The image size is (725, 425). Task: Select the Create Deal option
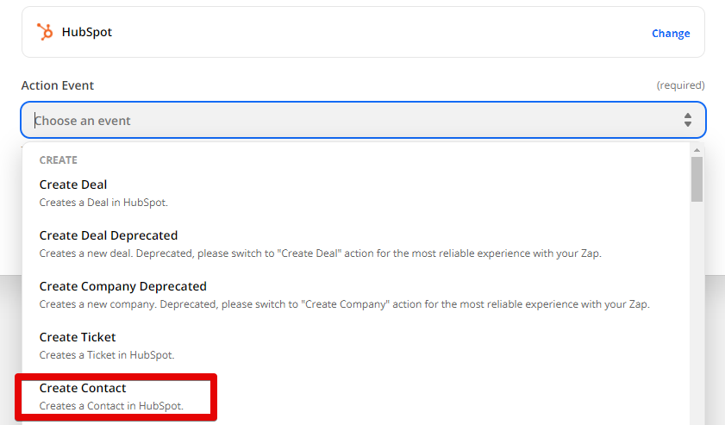pos(355,193)
